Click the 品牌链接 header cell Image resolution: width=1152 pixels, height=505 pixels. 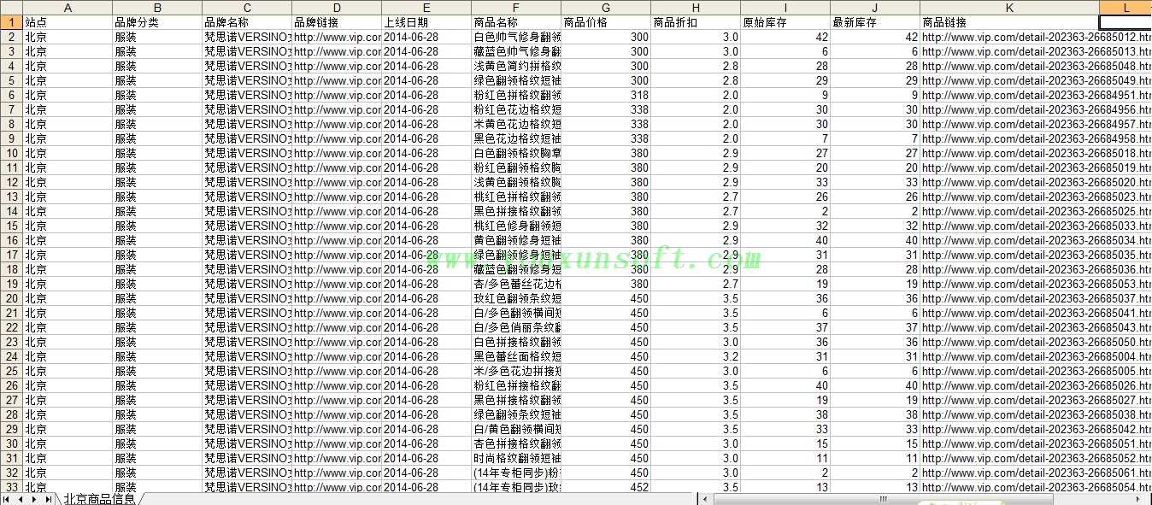pos(337,22)
